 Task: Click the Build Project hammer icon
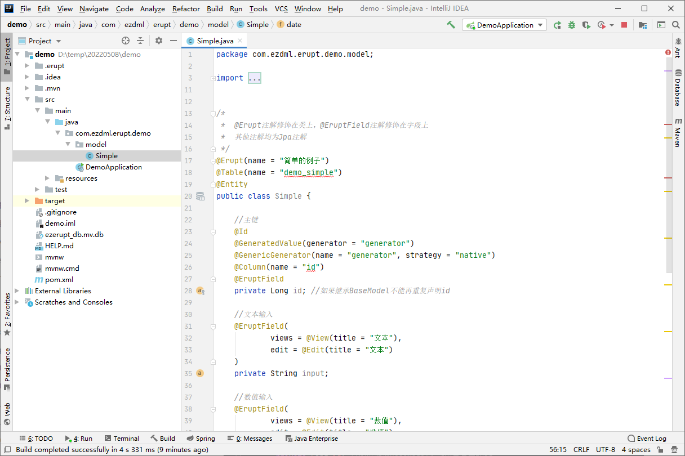coord(451,25)
